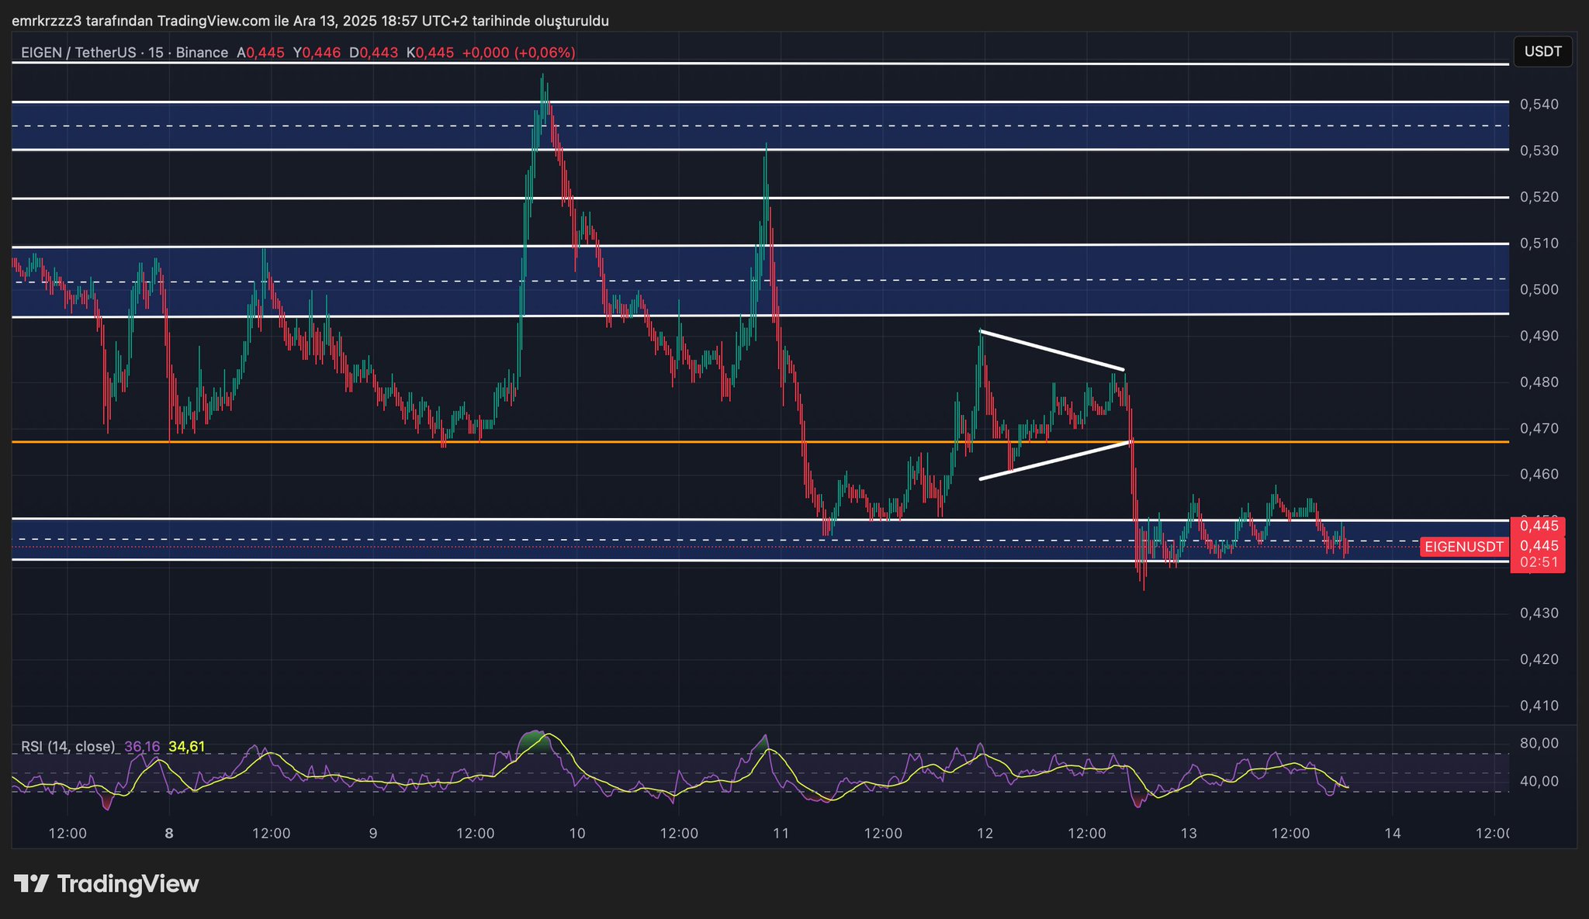This screenshot has width=1589, height=919.
Task: Select the RSI (14, close) indicator label
Action: tap(68, 747)
